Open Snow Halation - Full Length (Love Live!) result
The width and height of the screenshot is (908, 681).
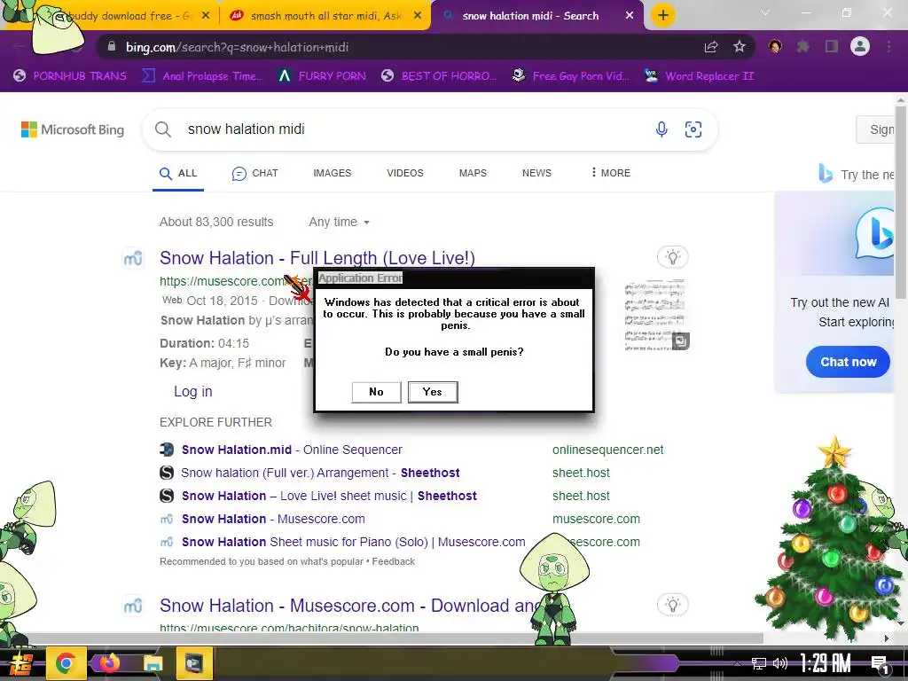coord(317,258)
